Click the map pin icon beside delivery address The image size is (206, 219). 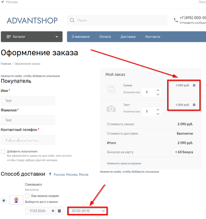(x=50, y=174)
